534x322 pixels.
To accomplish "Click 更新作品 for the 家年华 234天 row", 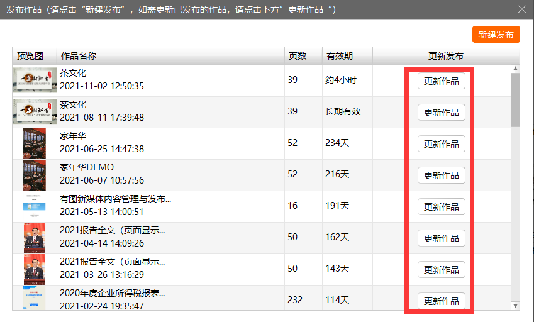I will coord(441,144).
